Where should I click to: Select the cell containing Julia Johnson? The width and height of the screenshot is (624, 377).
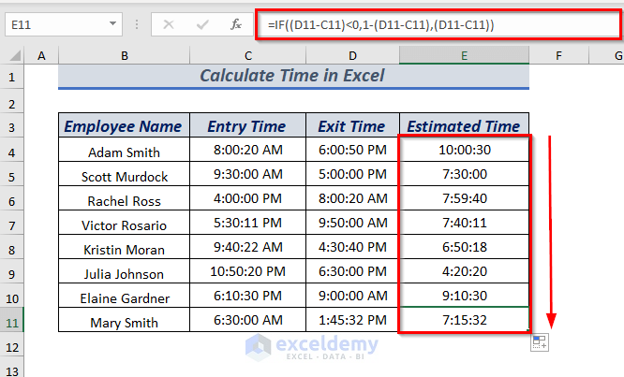point(125,271)
